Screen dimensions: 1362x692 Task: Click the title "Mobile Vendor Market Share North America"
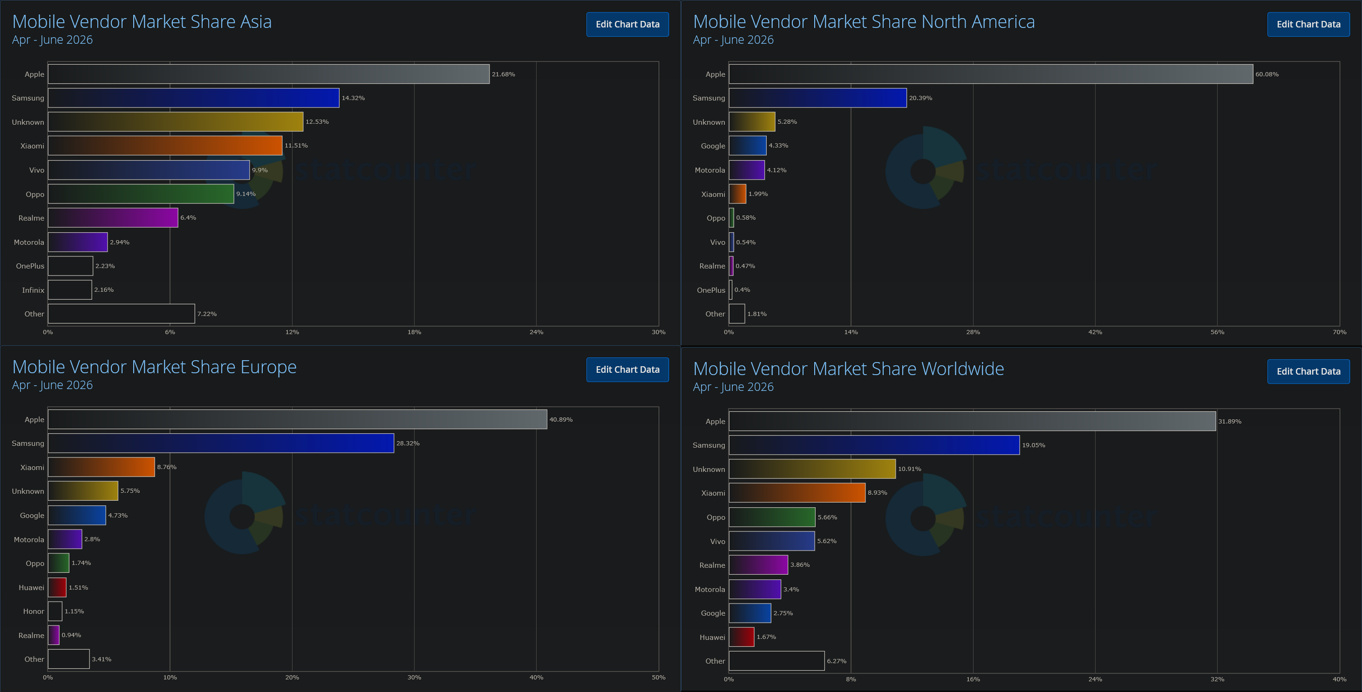point(864,22)
